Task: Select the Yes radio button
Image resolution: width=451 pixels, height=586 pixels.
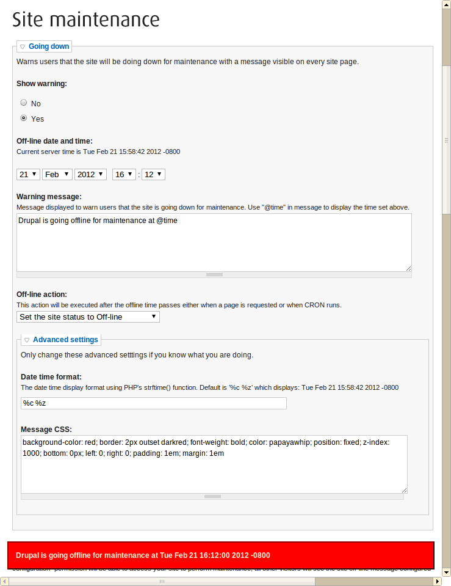Action: (x=24, y=119)
